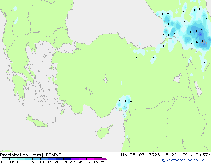The height and width of the screenshot is (163, 211).
Task: Click the 'ECMWF' model label
Action: [54, 155]
